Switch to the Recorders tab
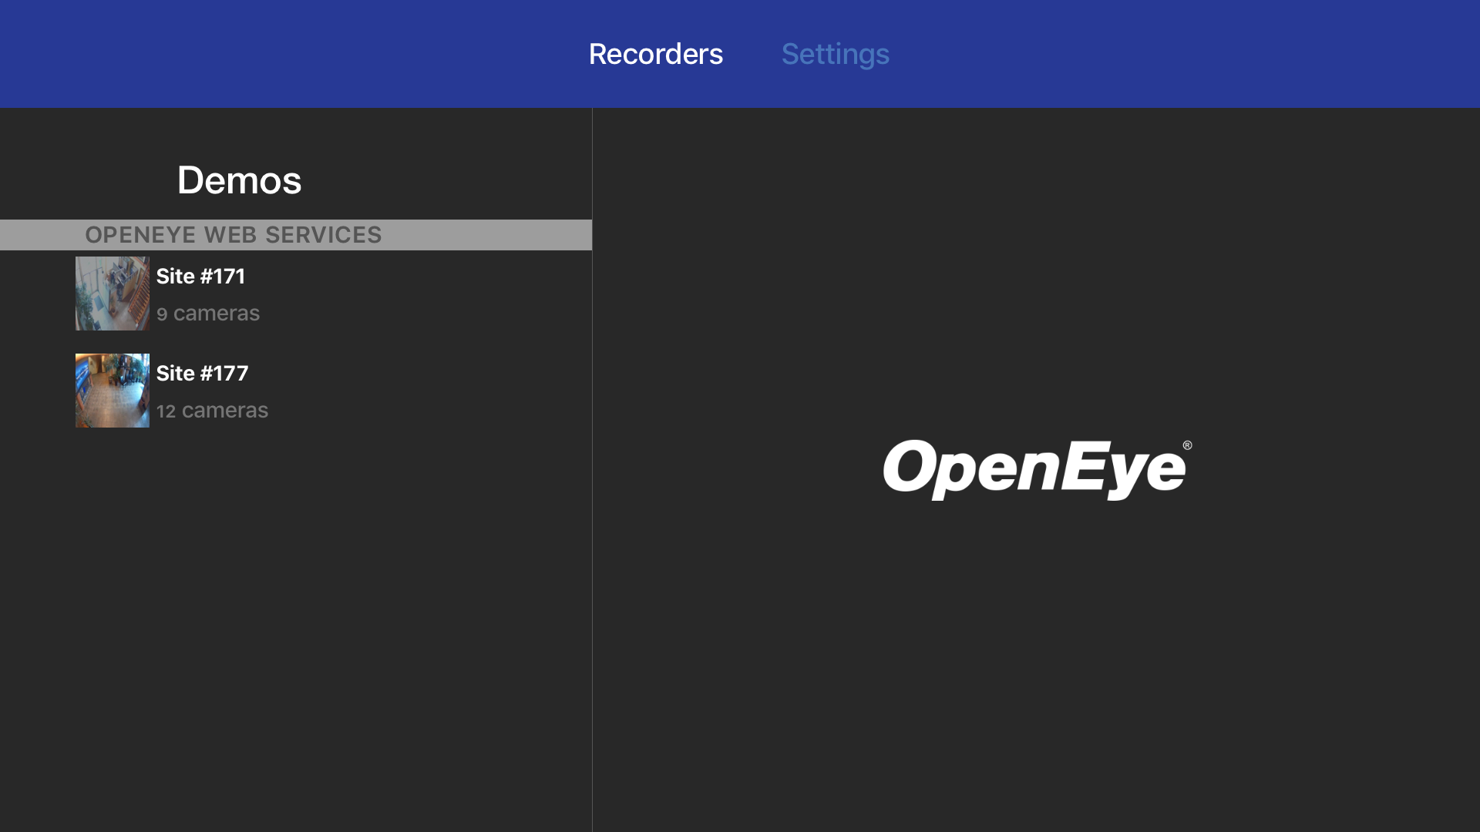The image size is (1480, 832). (x=655, y=54)
